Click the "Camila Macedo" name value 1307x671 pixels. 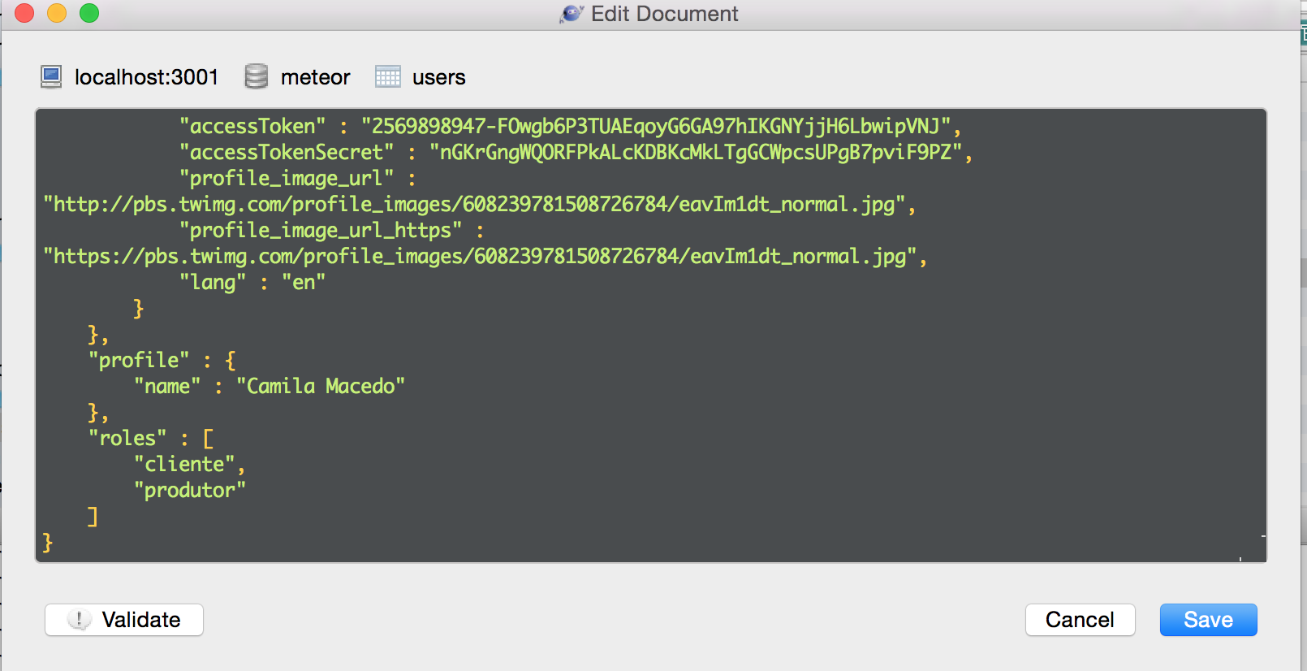(x=321, y=387)
